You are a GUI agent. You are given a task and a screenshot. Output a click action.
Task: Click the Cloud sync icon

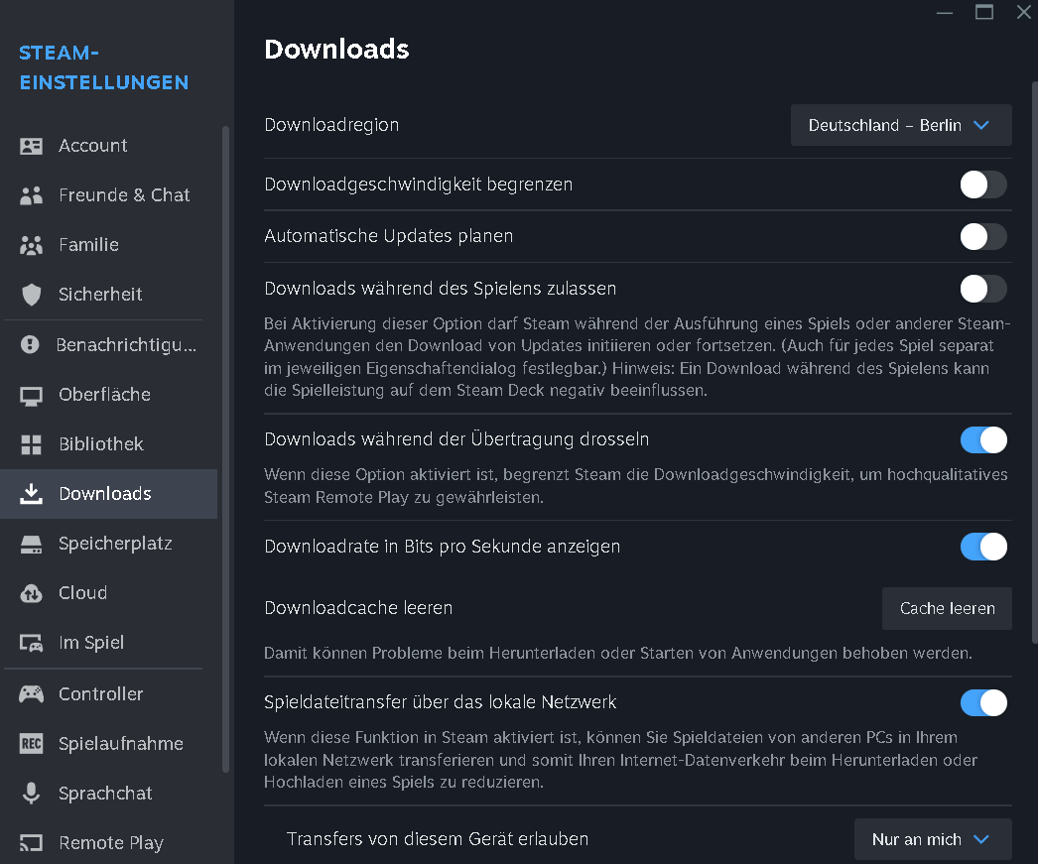[31, 593]
